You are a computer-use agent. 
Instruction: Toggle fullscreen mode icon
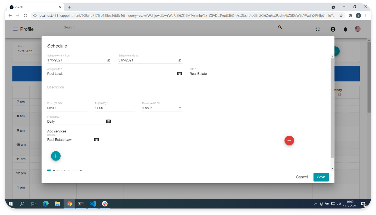[318, 29]
